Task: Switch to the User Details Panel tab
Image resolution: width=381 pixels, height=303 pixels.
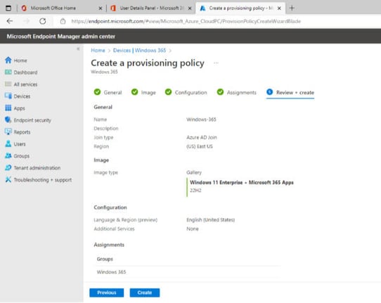Action: tap(152, 8)
